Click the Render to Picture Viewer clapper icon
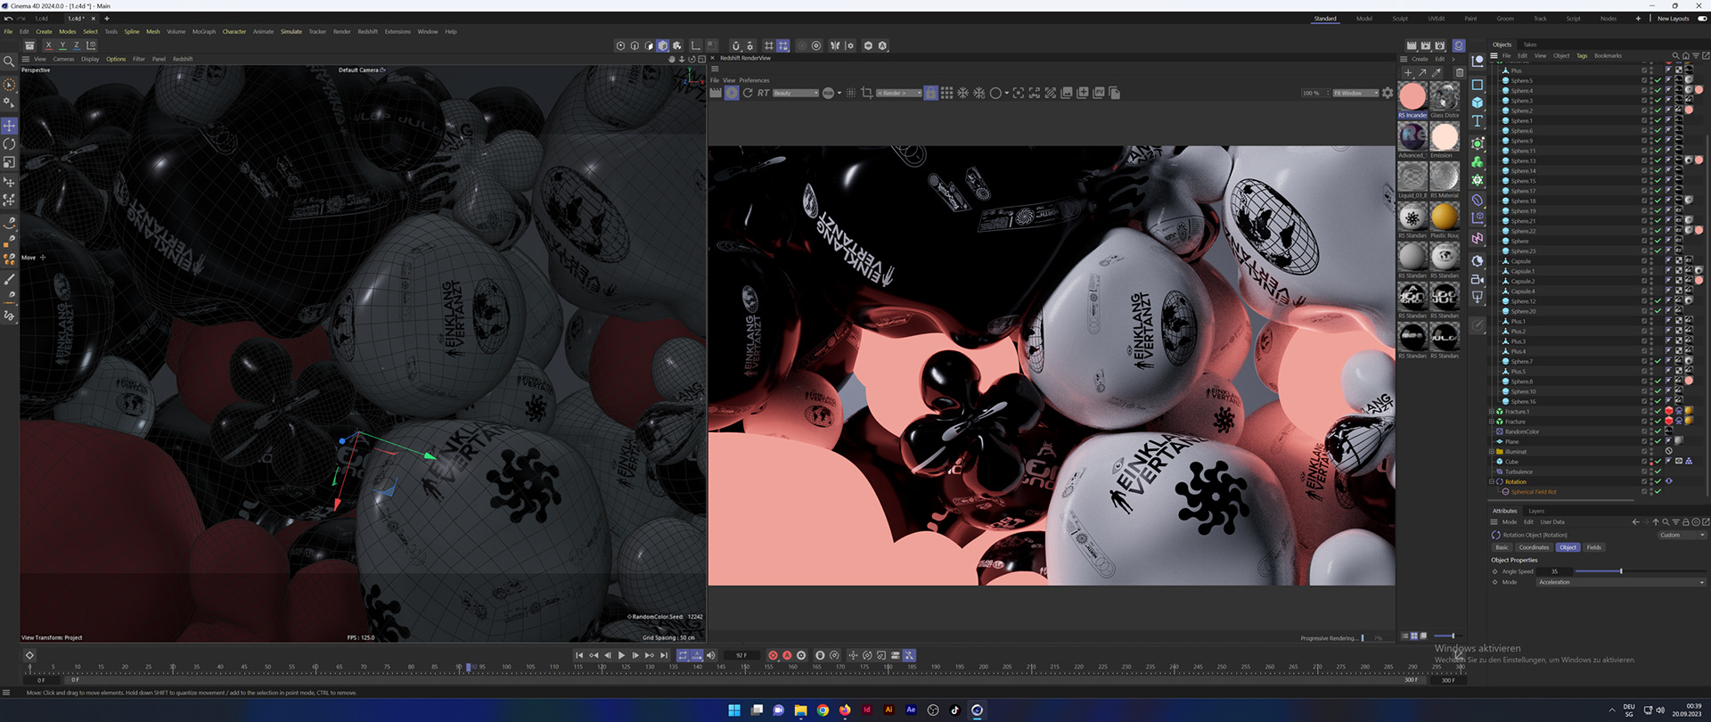 click(x=1426, y=45)
